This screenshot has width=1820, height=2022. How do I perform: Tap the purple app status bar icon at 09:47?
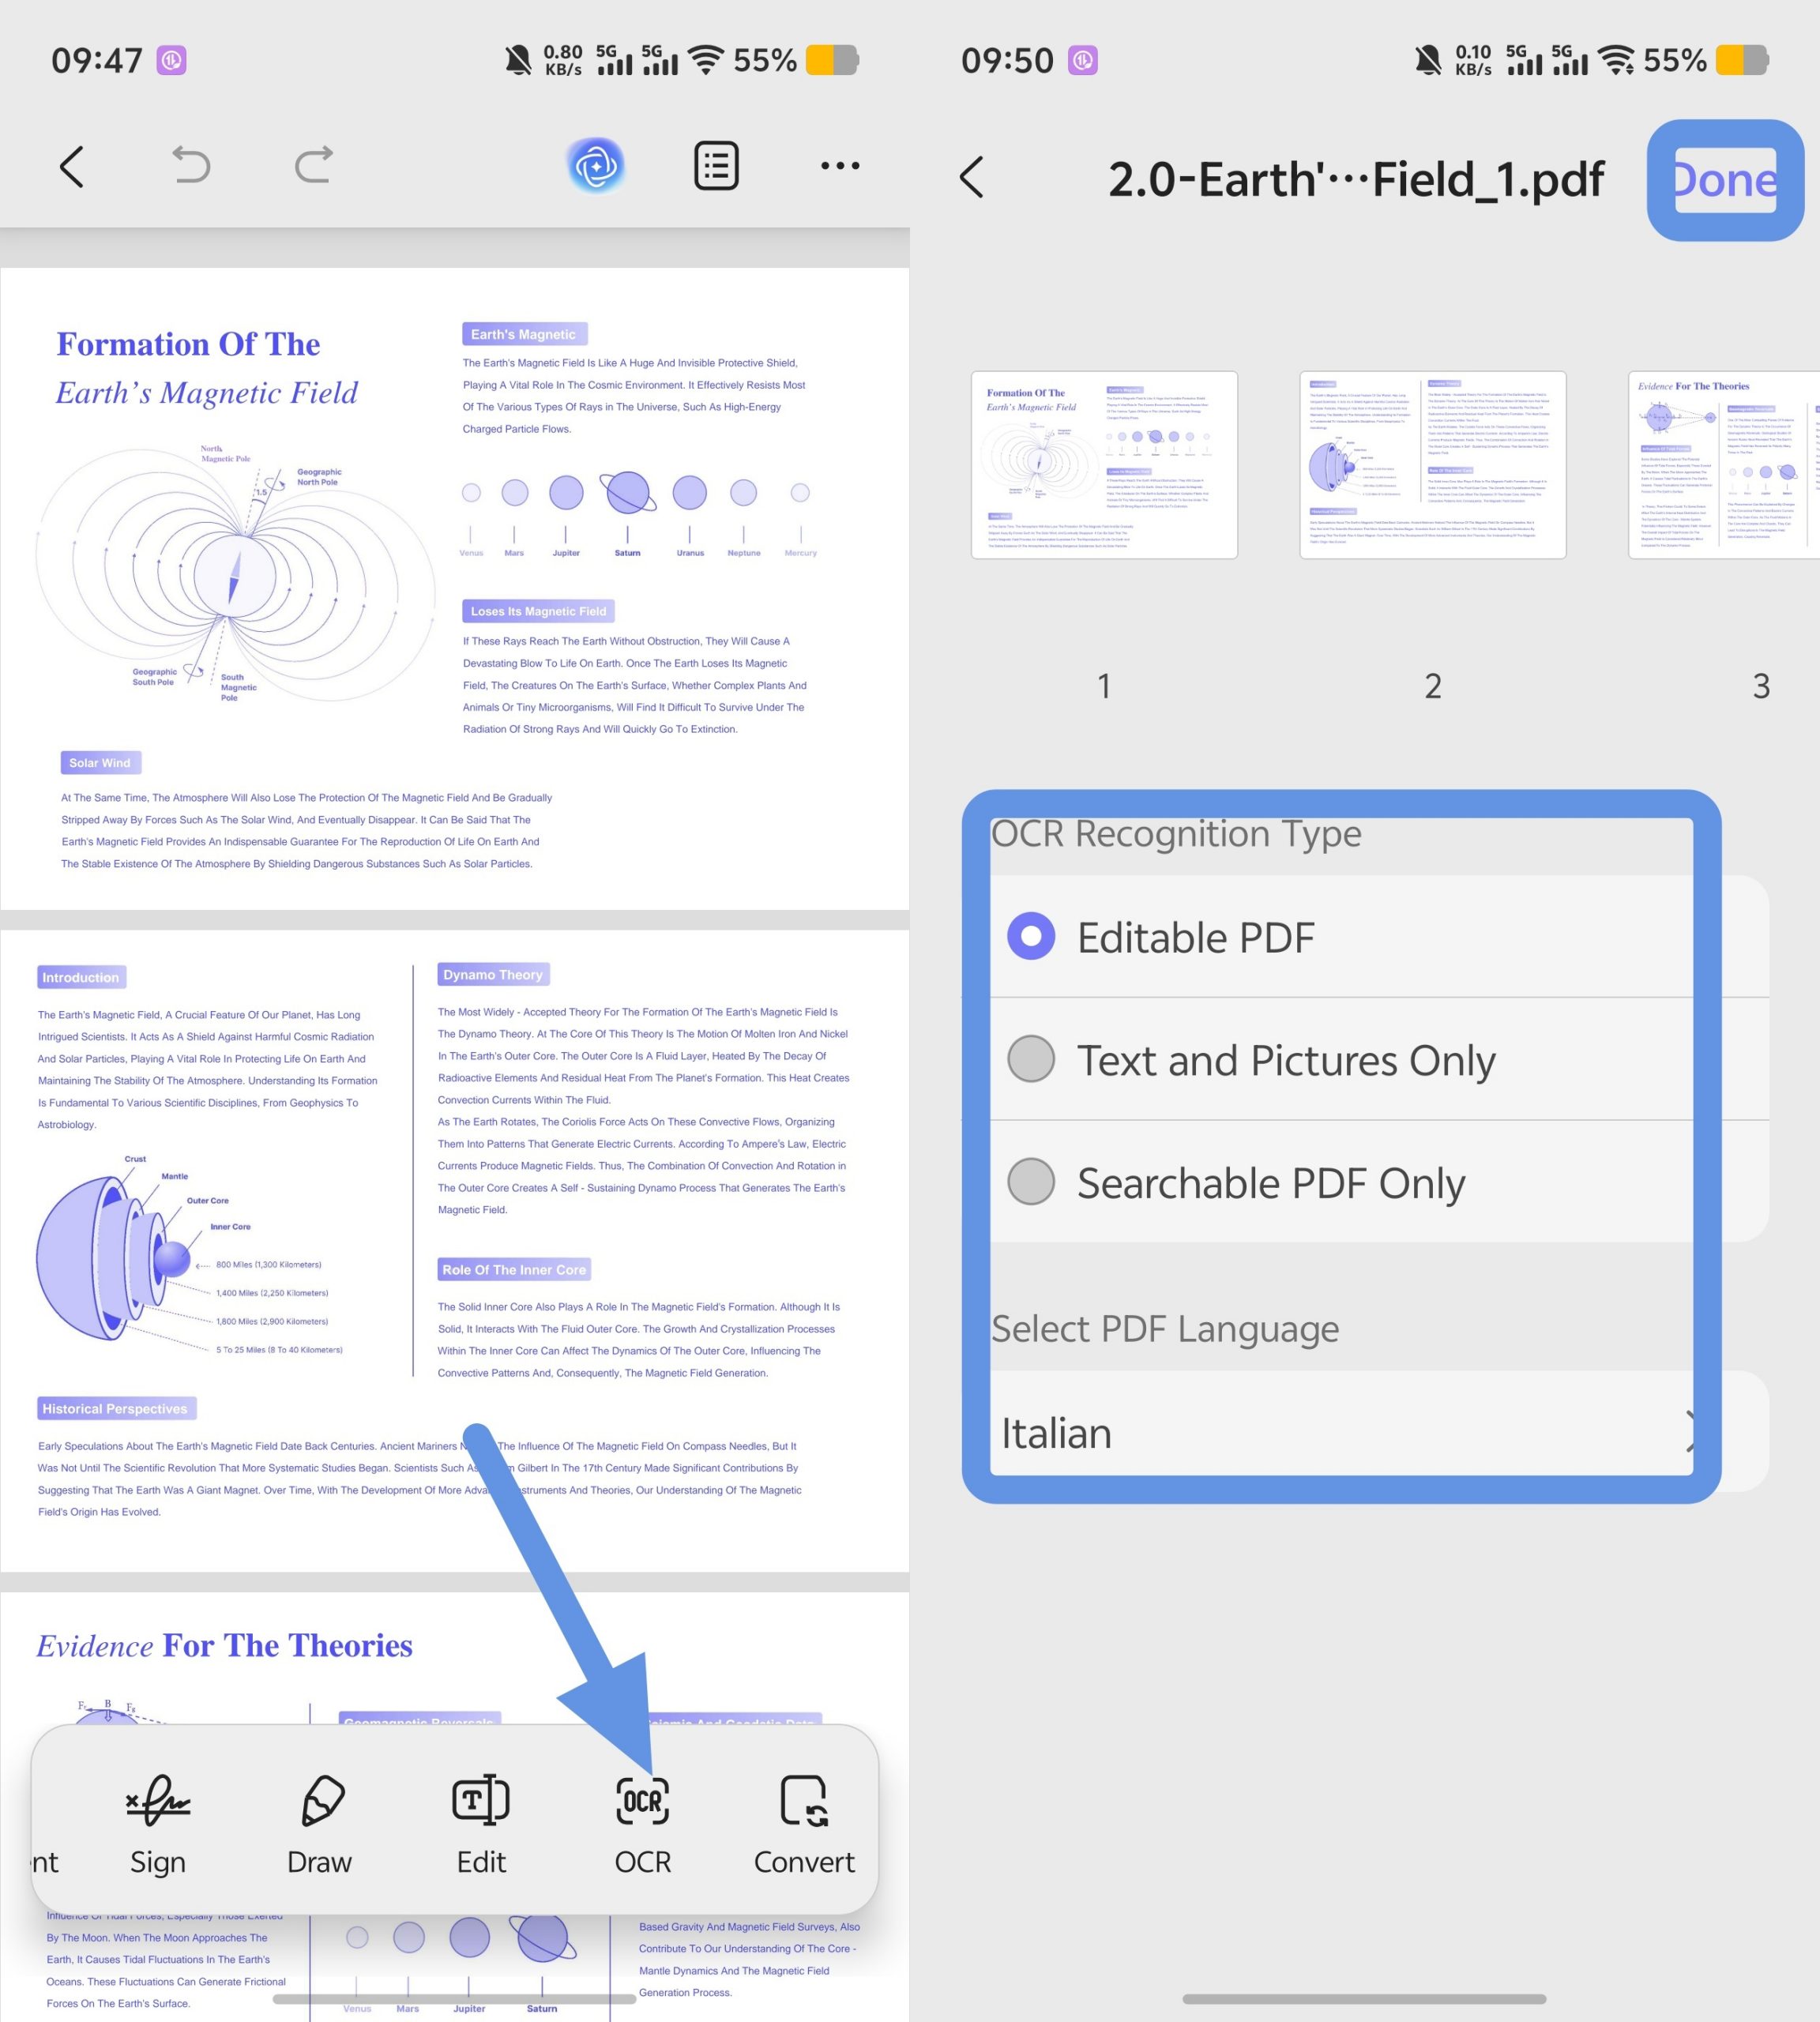171,60
